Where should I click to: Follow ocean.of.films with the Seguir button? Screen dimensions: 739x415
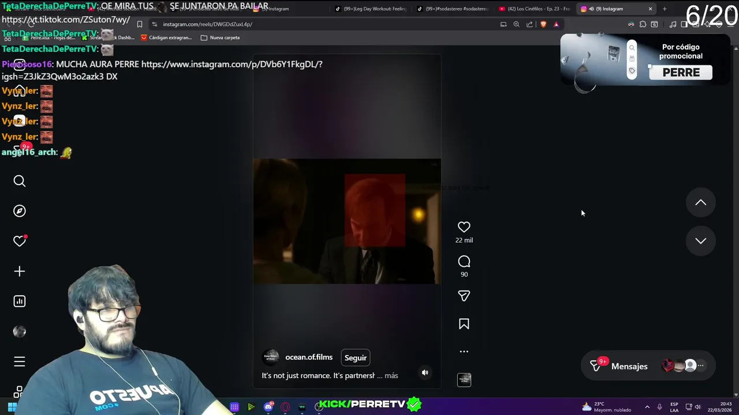click(356, 358)
